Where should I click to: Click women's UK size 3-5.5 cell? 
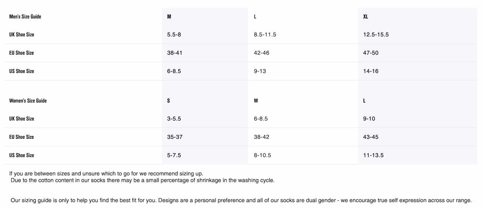tap(174, 119)
